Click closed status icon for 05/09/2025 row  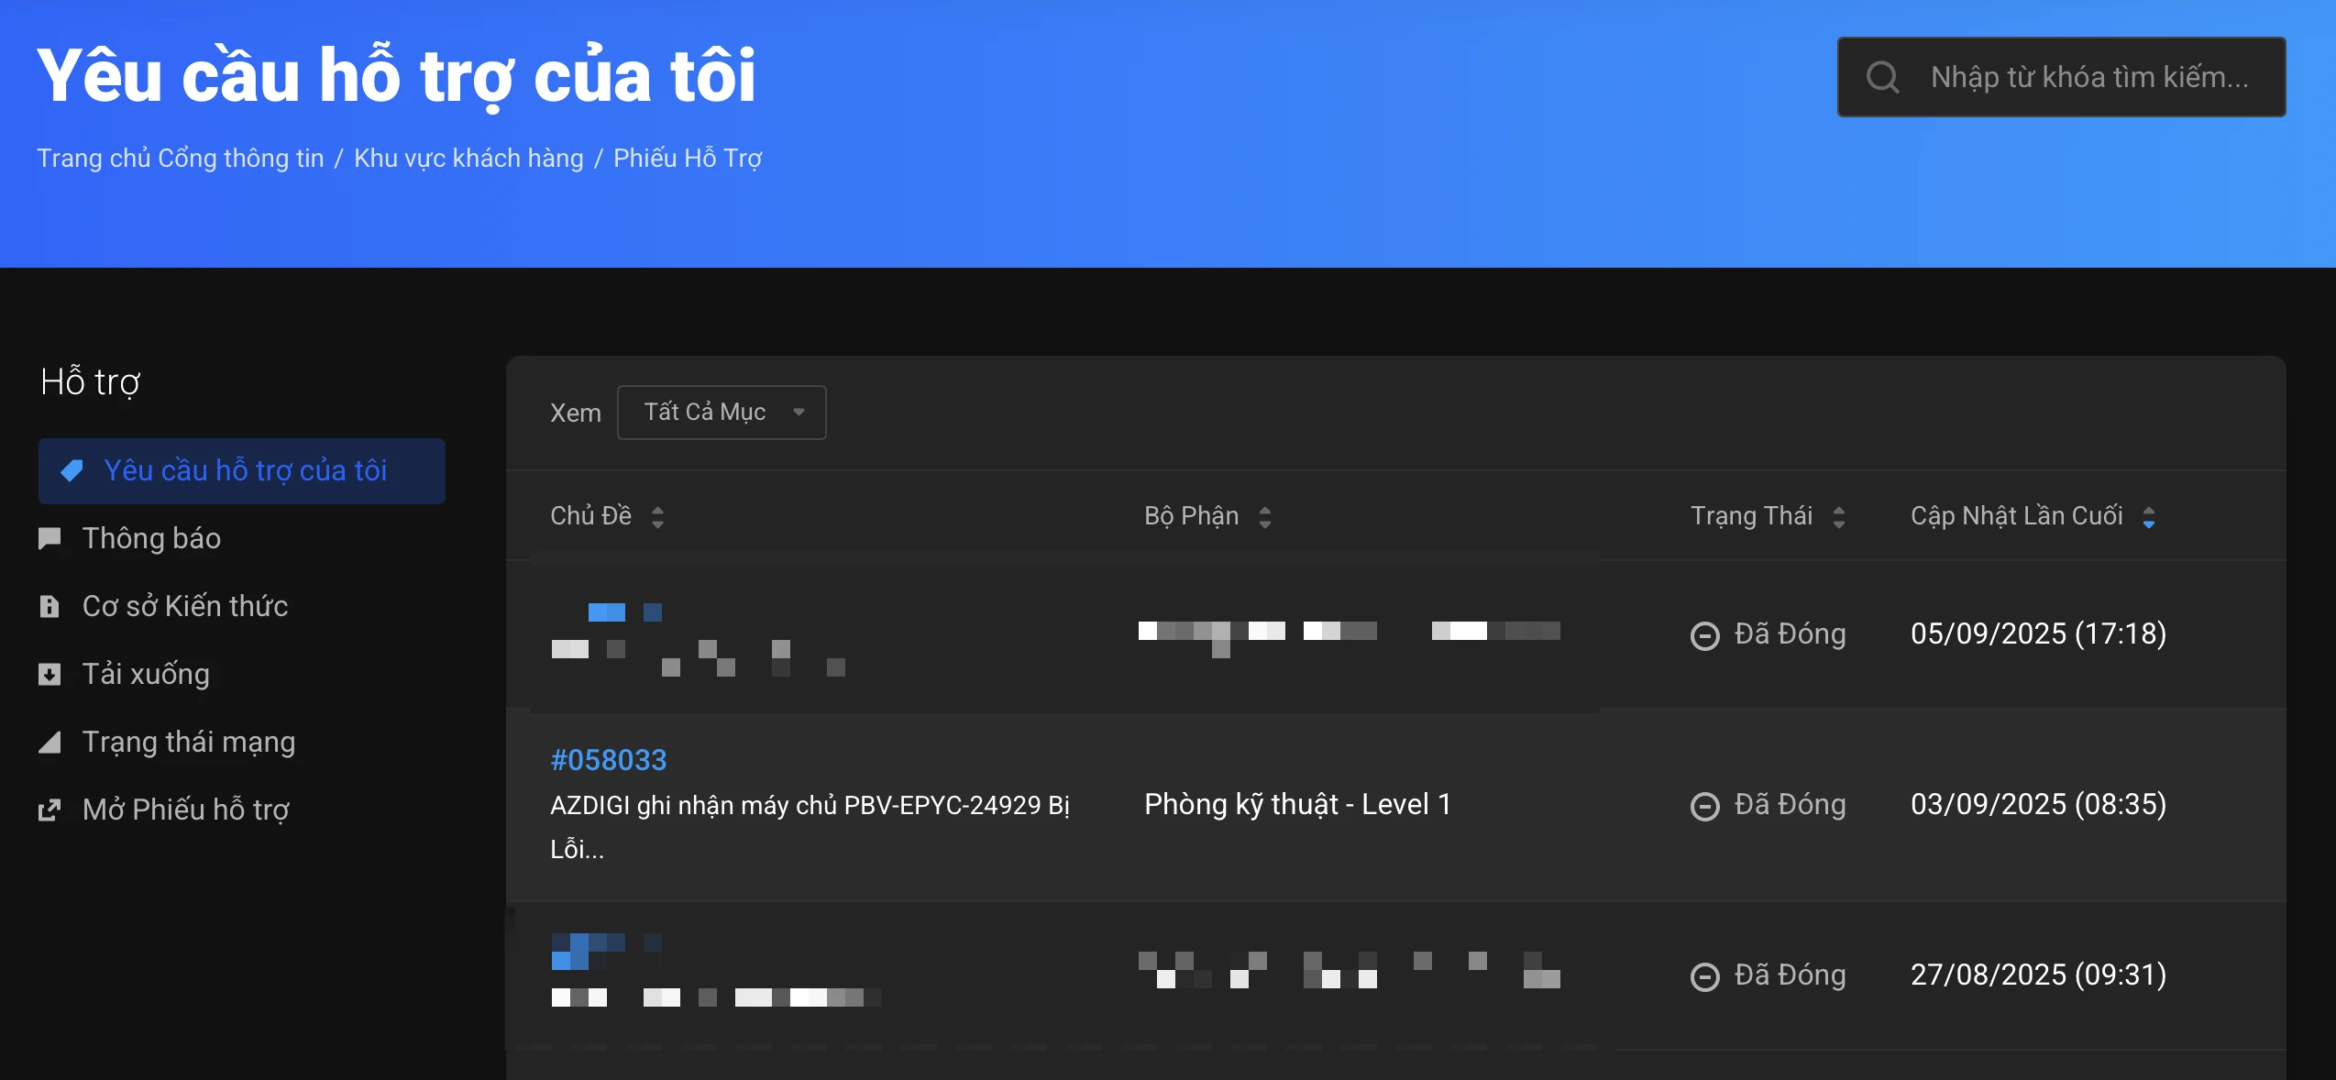[1705, 634]
